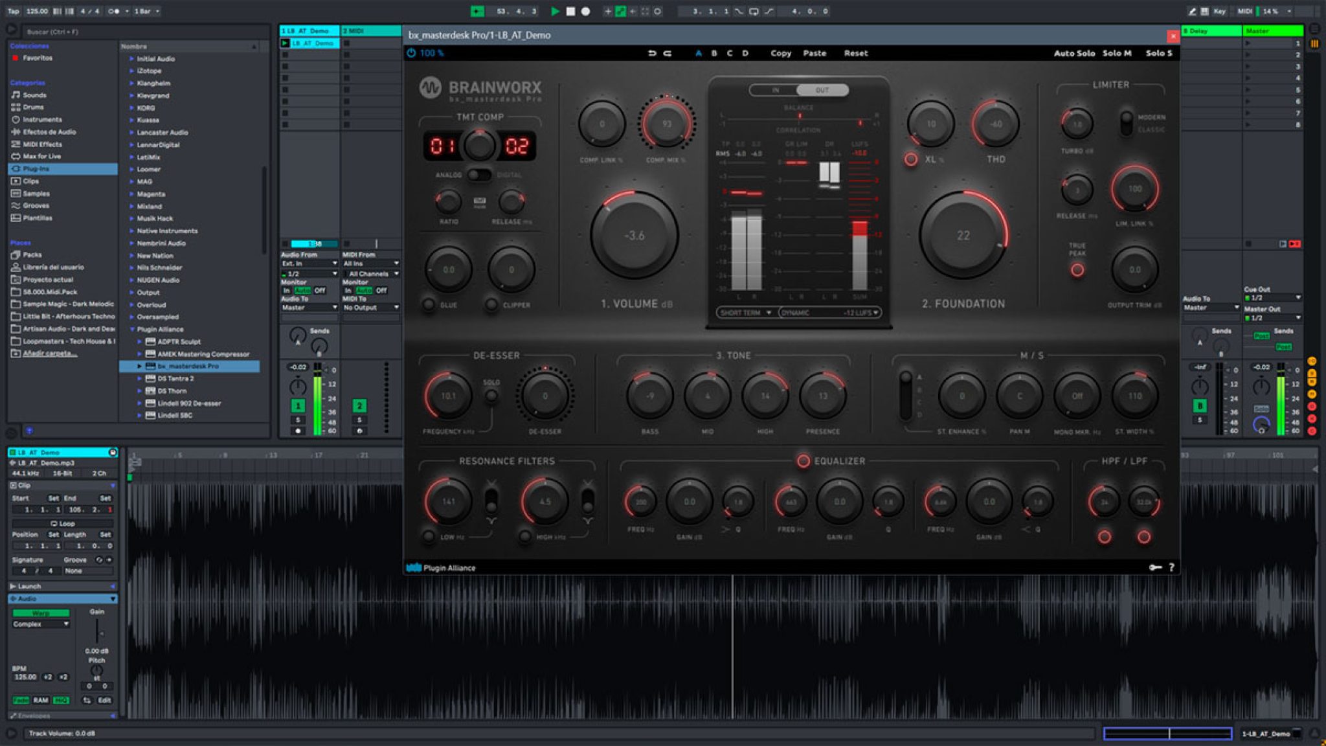Click the Reset button in the plugin header
1326x746 pixels.
856,53
